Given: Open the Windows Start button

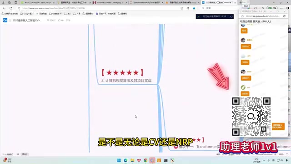Looking at the screenshot, I should (119, 160).
